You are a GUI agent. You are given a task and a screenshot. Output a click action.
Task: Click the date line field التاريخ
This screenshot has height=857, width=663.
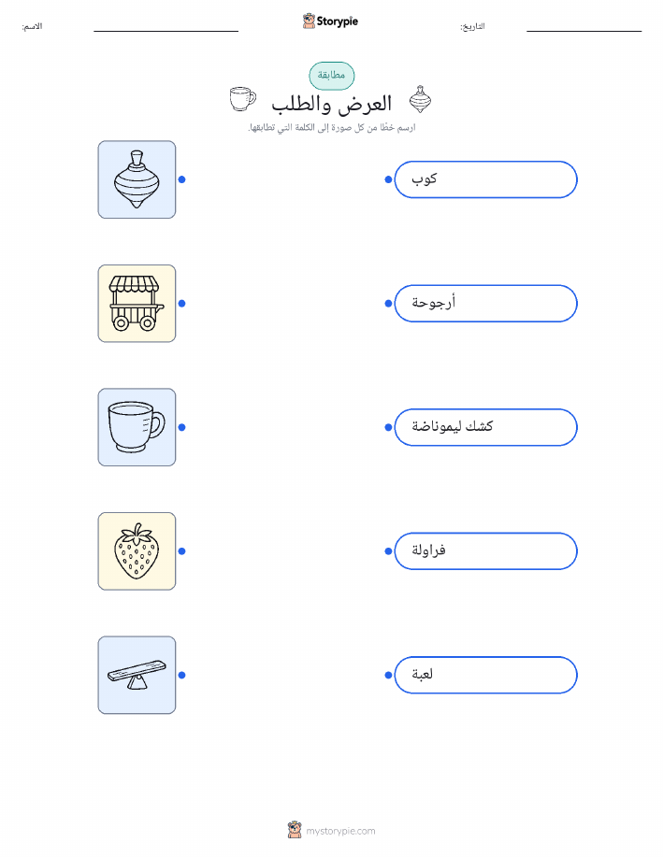click(x=584, y=27)
